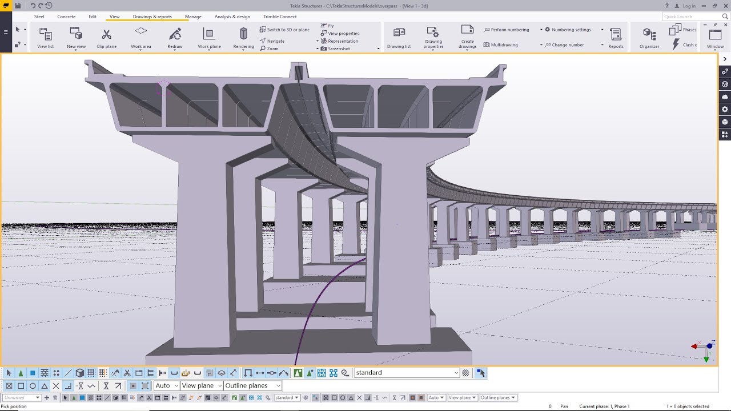Click the Fly button

coord(327,26)
